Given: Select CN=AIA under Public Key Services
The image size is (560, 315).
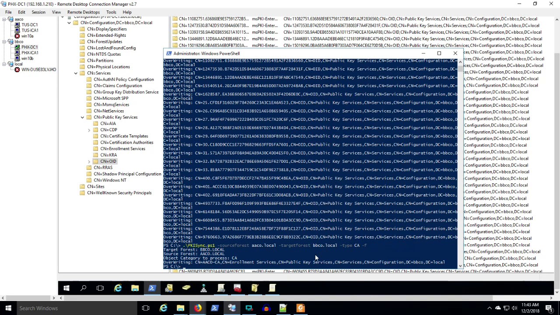Looking at the screenshot, I should 108,123.
